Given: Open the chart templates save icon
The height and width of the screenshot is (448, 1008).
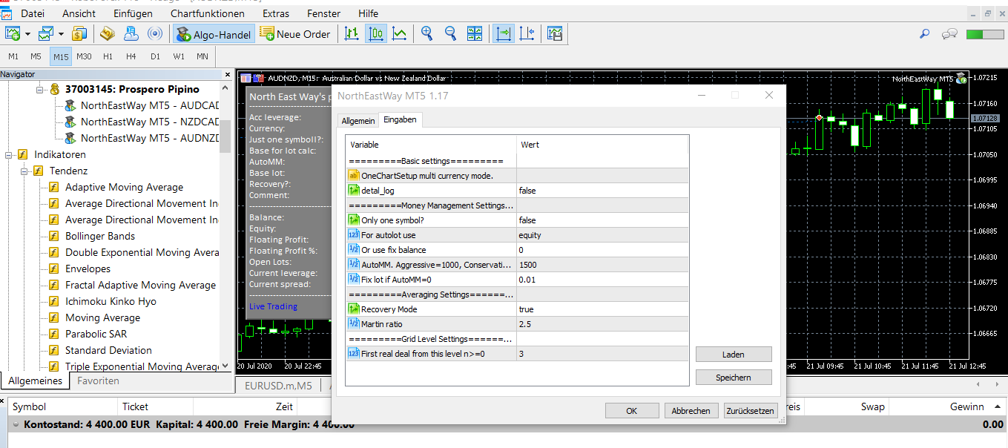Looking at the screenshot, I should (x=554, y=33).
